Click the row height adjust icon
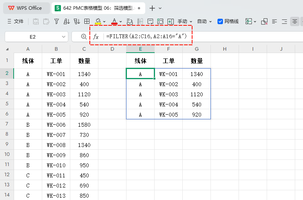The height and width of the screenshot is (200, 303). click(130, 21)
